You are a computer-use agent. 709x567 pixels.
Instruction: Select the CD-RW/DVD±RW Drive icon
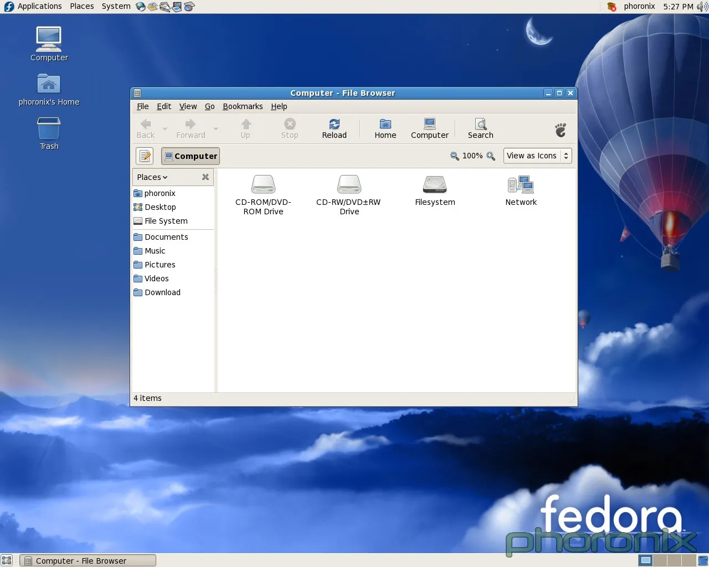349,195
